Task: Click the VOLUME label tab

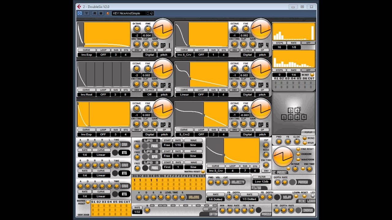Action: [x=194, y=197]
